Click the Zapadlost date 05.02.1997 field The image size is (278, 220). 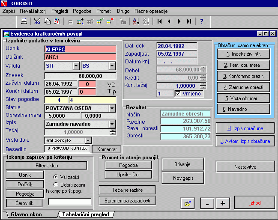177,54
